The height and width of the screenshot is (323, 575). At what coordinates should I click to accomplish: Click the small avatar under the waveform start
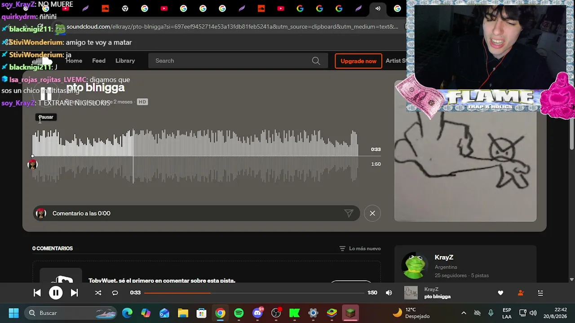32,165
